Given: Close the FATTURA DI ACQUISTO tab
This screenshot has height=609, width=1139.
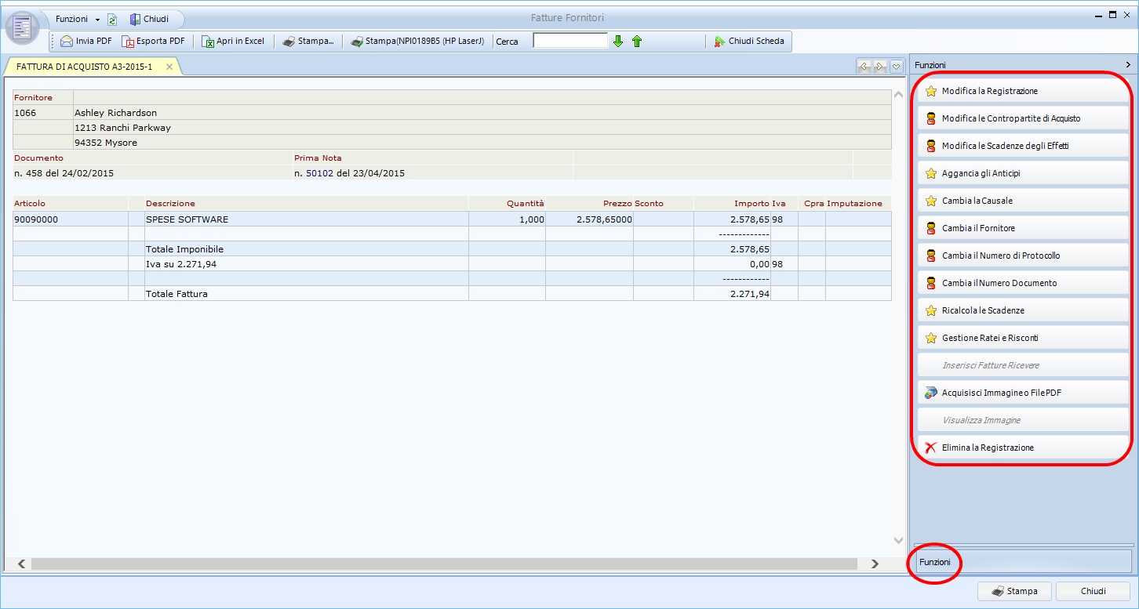Looking at the screenshot, I should click(169, 67).
